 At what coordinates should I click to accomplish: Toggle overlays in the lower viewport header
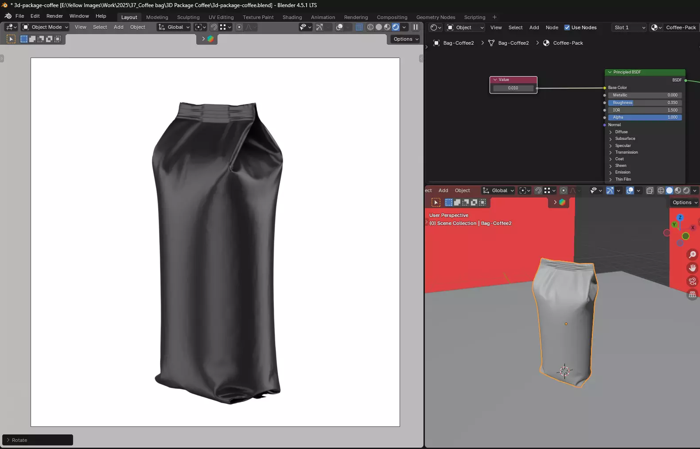[630, 190]
